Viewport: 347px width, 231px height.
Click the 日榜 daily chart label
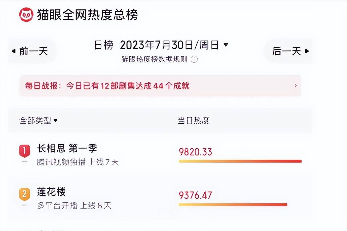click(104, 45)
